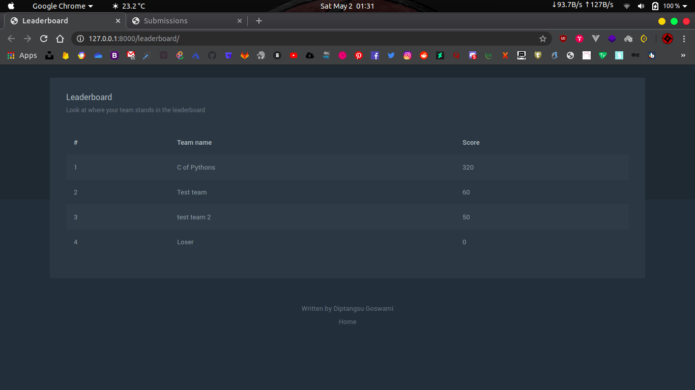Open the Twitter bookmark
695x390 pixels.
point(391,55)
